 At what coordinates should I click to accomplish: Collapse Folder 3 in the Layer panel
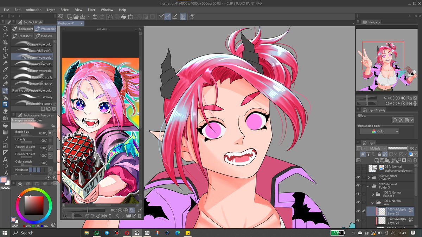369,186
